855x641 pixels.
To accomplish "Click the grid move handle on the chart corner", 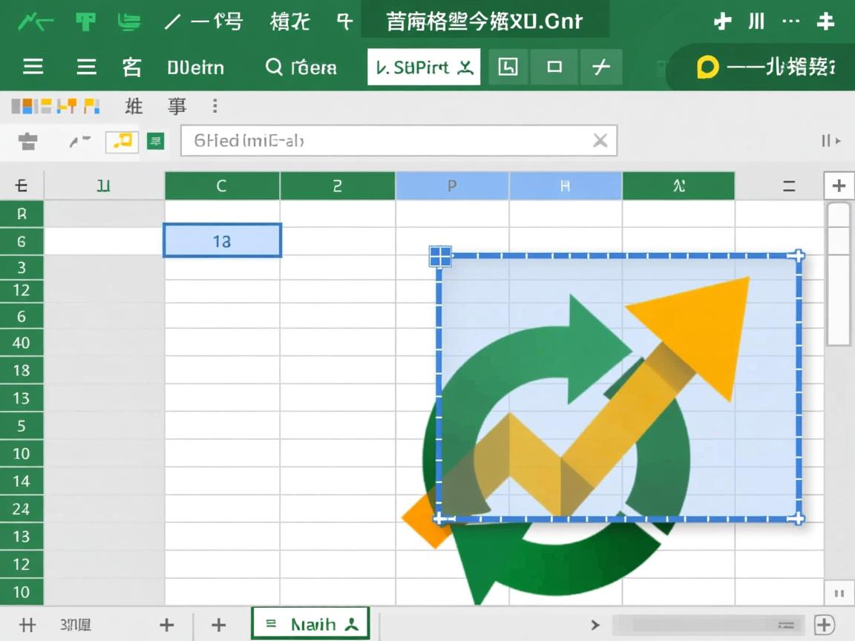I will (440, 257).
